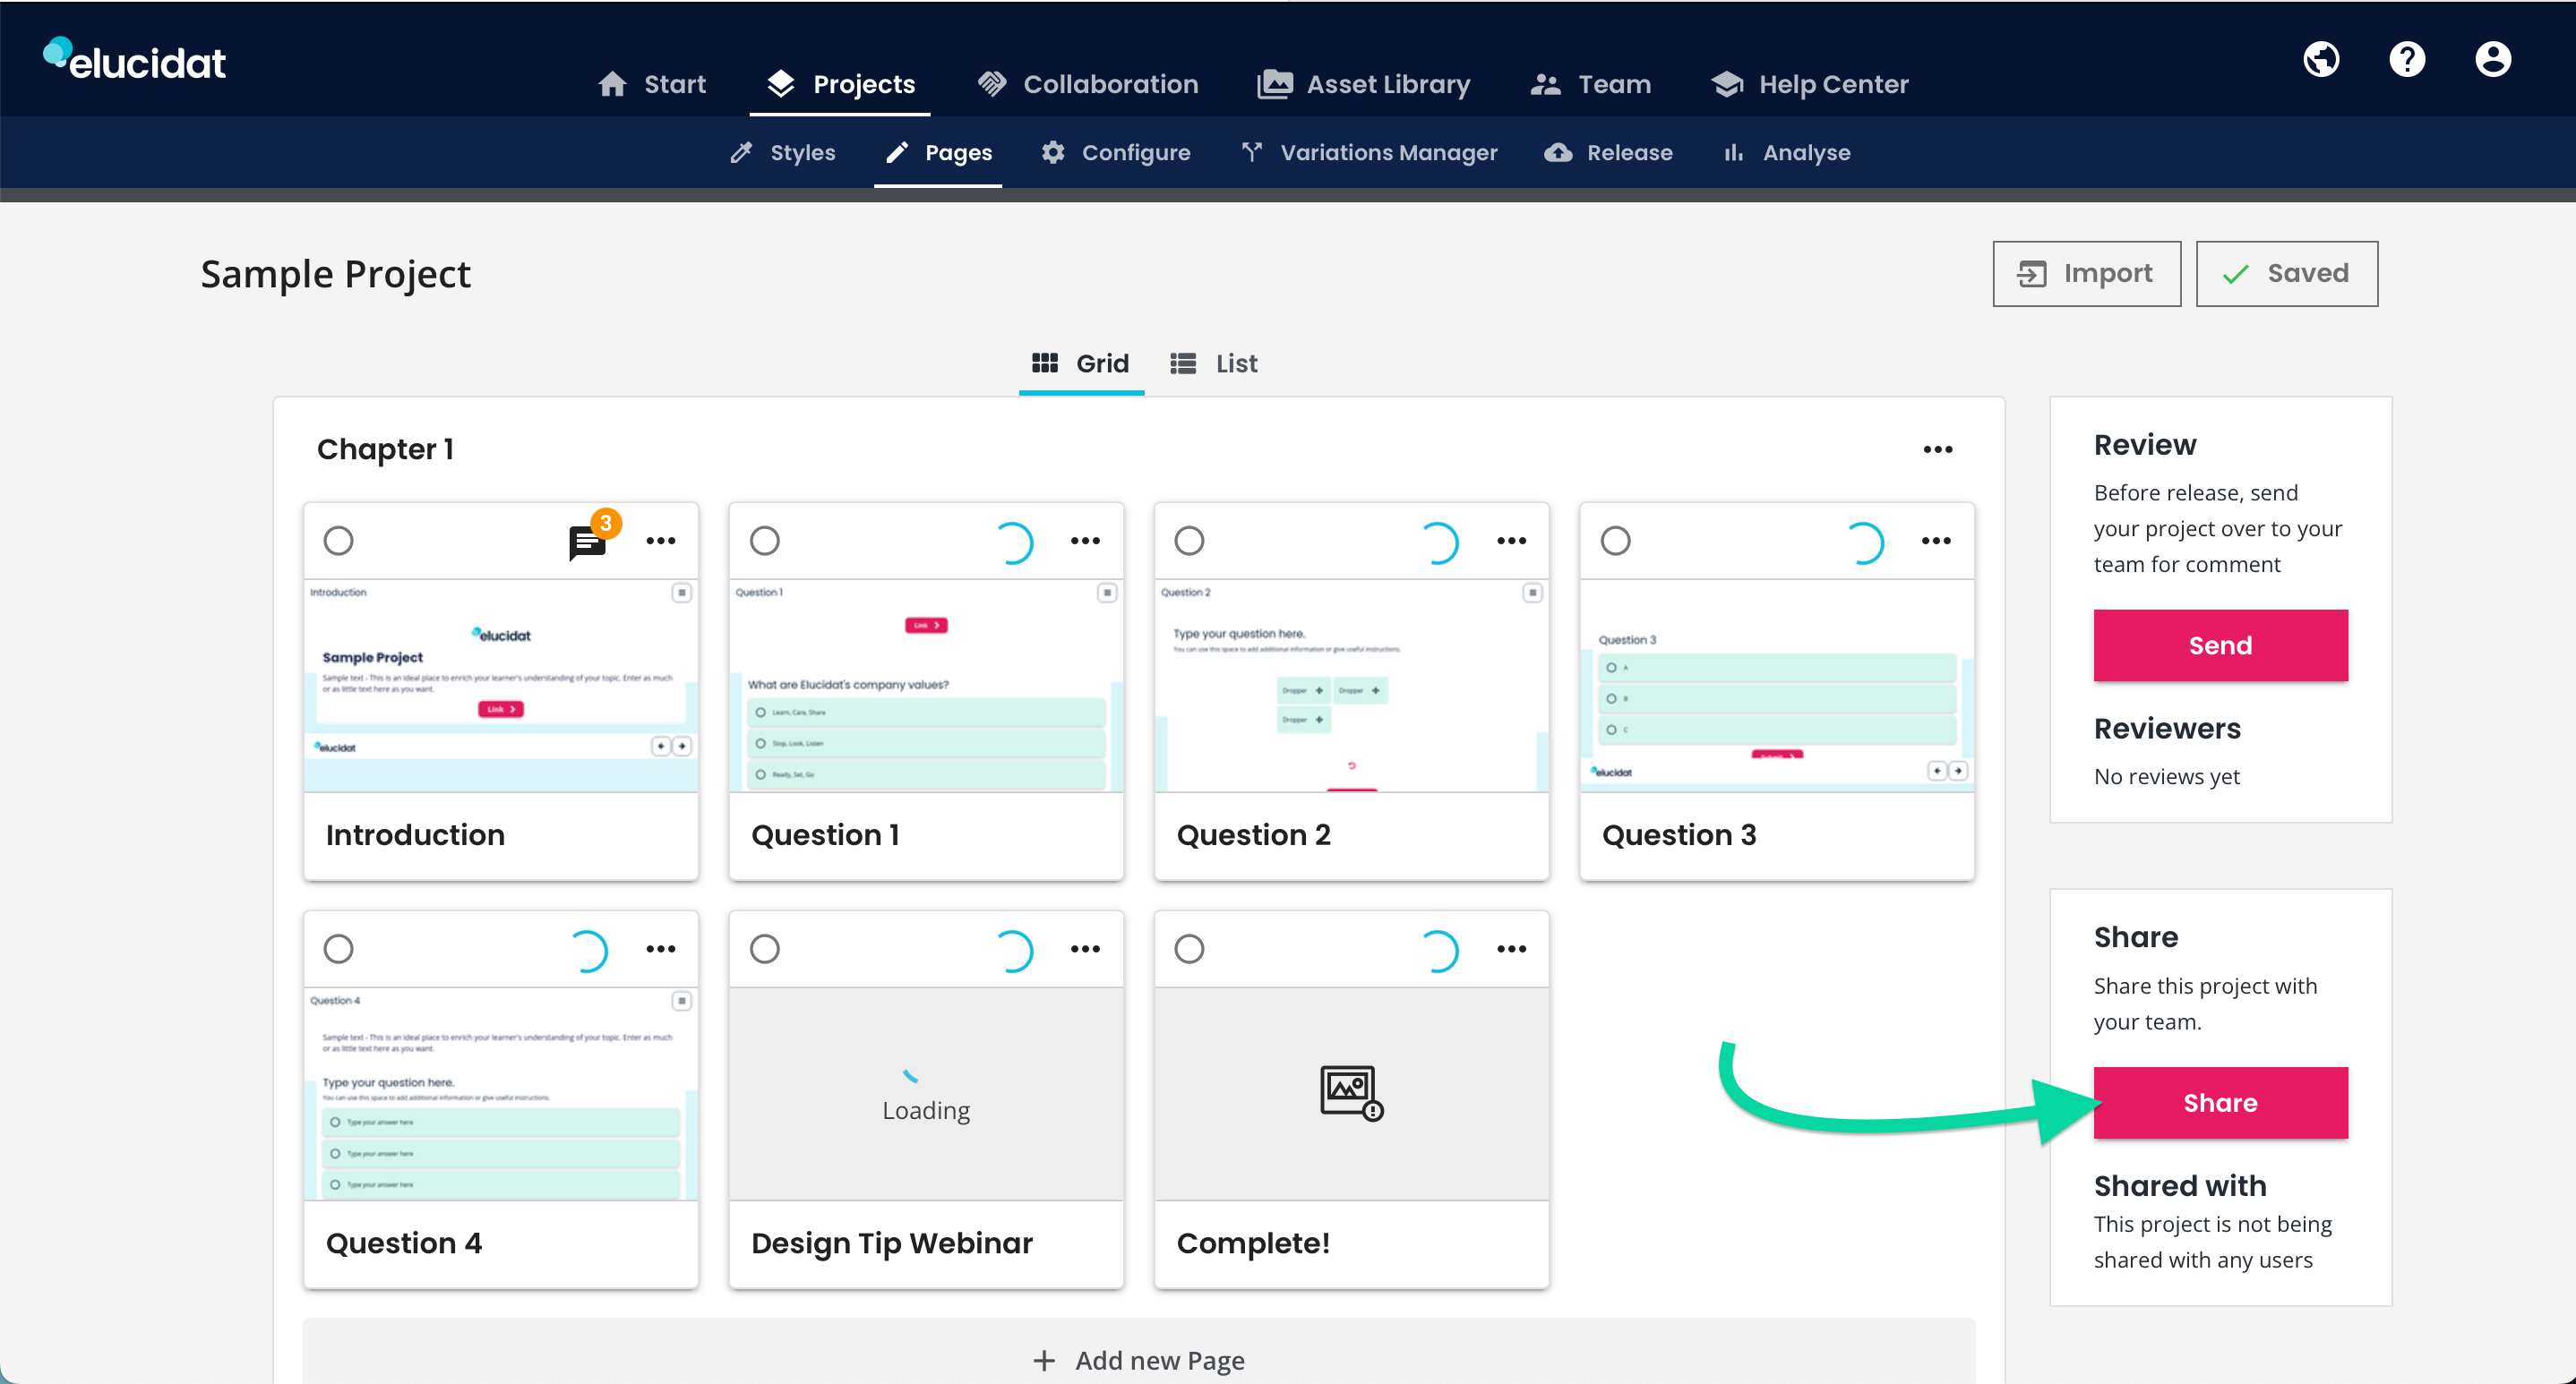
Task: Open the help question mark icon
Action: [2407, 59]
